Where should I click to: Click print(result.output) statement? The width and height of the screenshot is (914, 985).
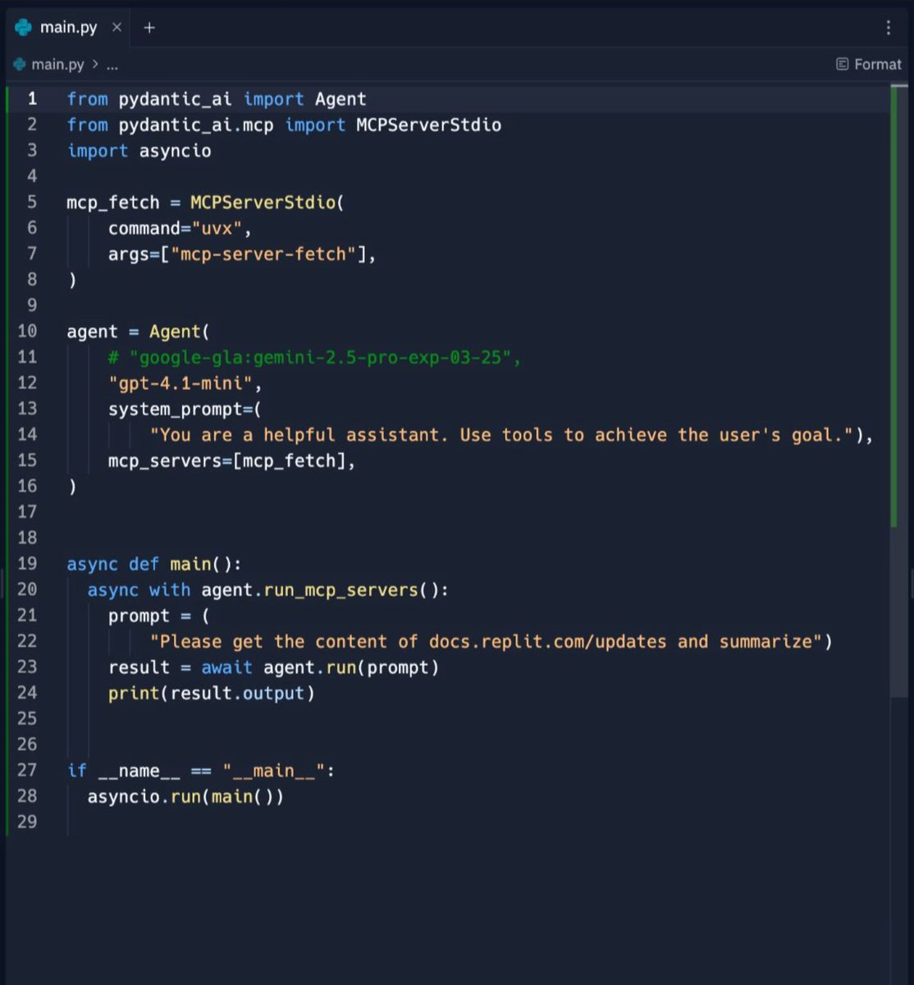pyautogui.click(x=212, y=694)
